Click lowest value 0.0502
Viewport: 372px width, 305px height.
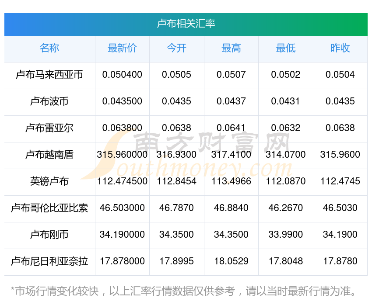tap(286, 75)
